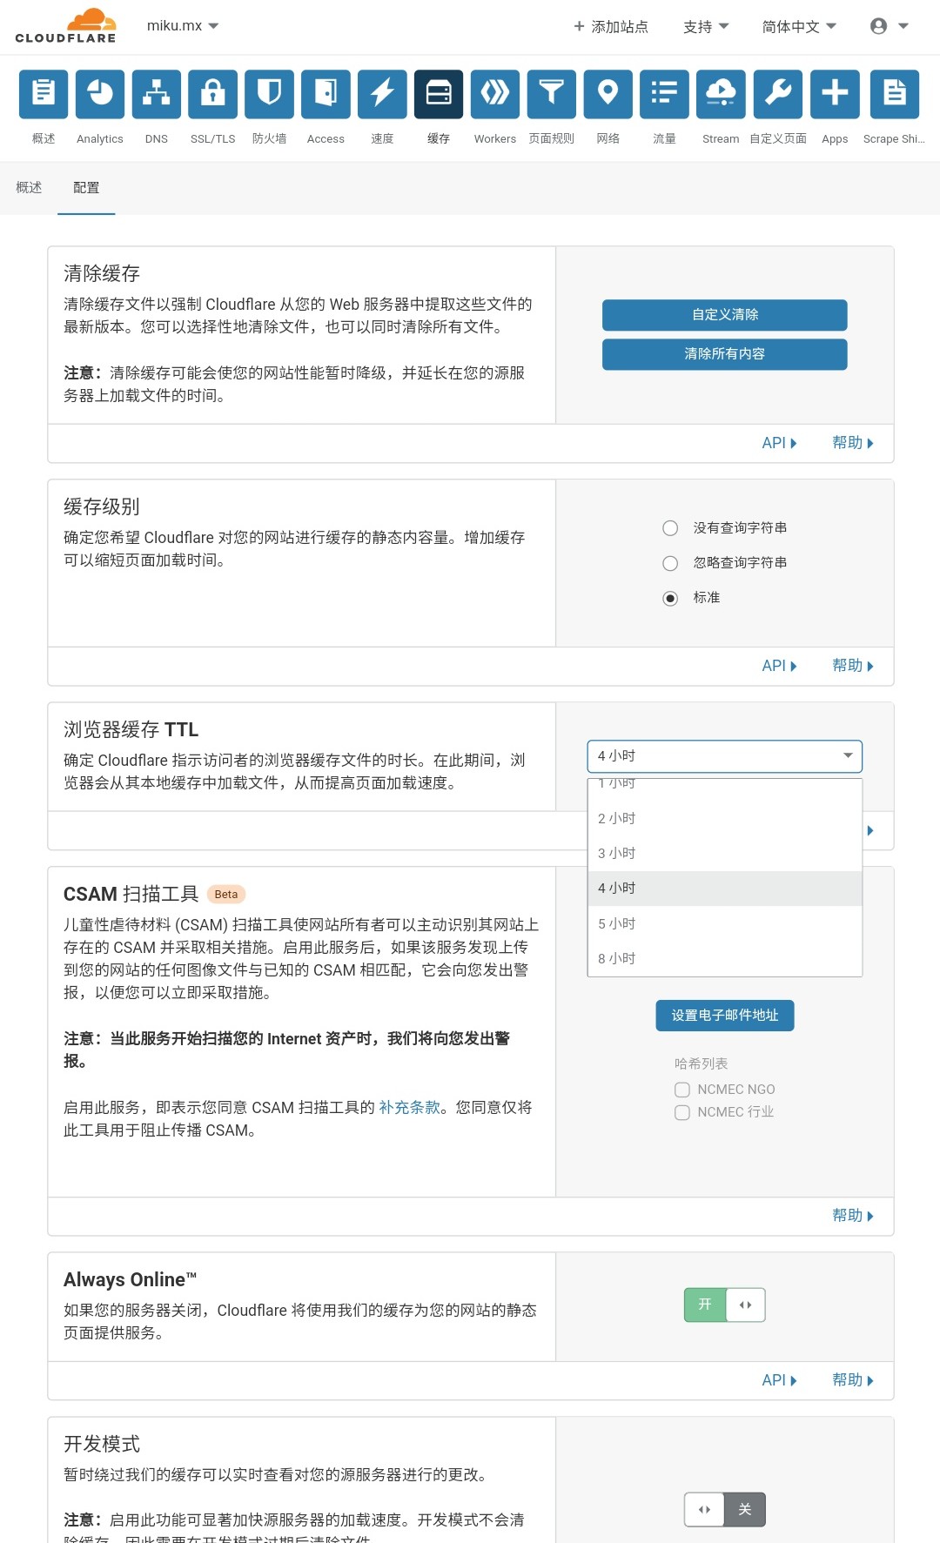The height and width of the screenshot is (1543, 940).
Task: Open the Apps plus icon
Action: coord(835,94)
